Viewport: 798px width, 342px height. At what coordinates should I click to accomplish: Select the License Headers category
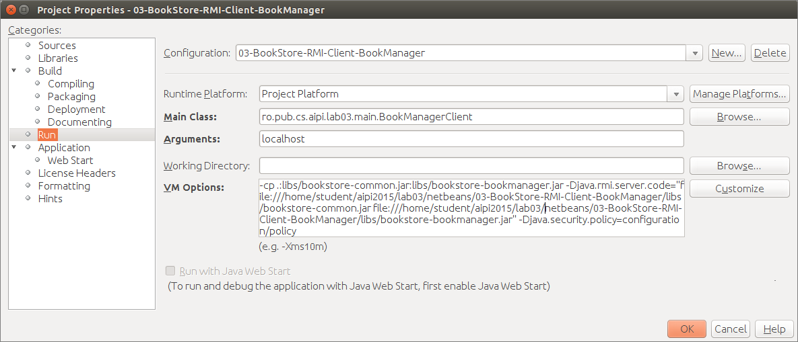coord(77,173)
